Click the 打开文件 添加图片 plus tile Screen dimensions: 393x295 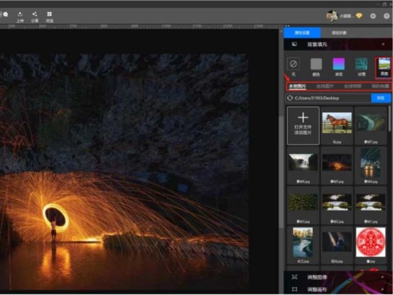click(303, 125)
